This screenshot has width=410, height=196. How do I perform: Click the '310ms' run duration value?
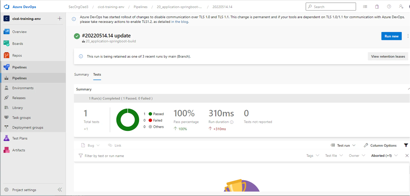pyautogui.click(x=221, y=113)
